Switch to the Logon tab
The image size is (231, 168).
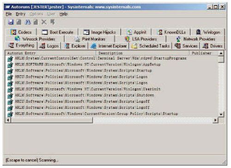[49, 46]
